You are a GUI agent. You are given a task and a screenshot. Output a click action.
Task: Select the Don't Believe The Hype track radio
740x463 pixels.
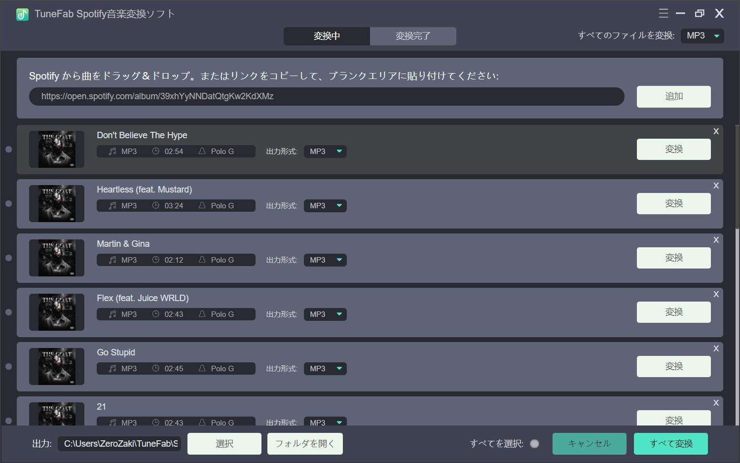(x=8, y=149)
